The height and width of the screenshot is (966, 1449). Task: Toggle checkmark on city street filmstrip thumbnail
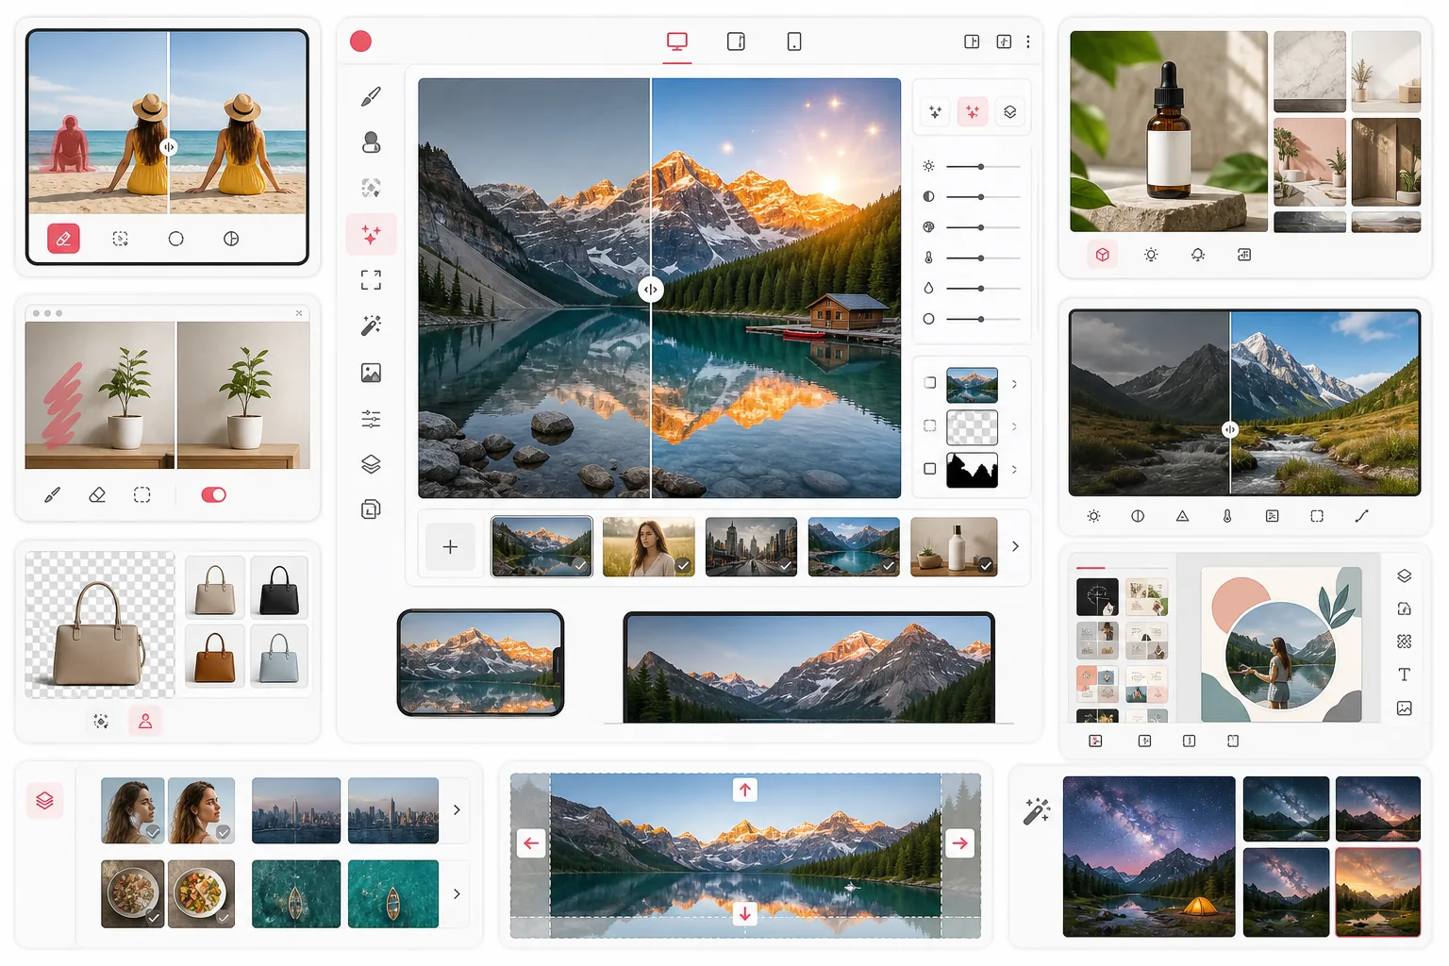point(785,565)
